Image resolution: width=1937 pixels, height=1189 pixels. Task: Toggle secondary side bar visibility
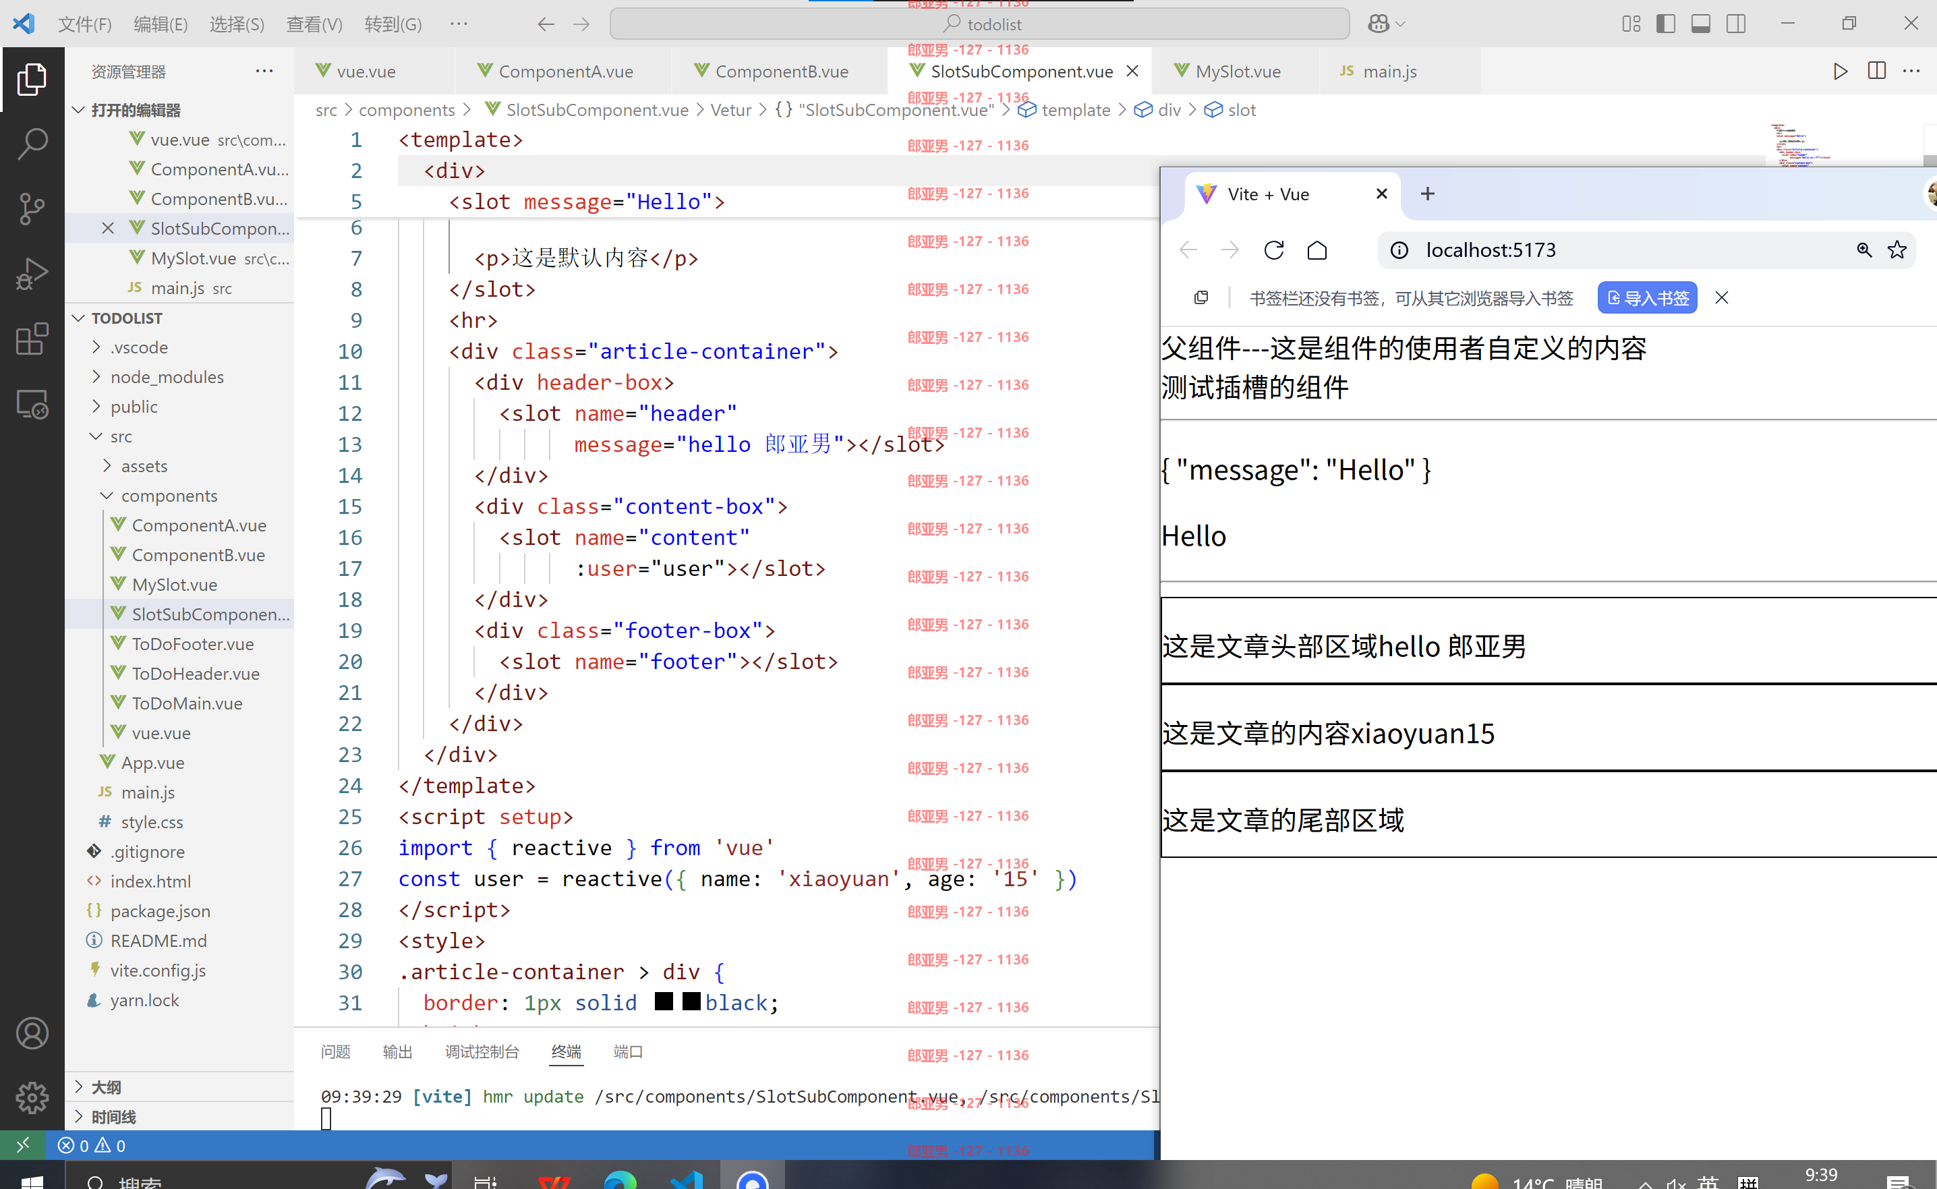(x=1735, y=24)
